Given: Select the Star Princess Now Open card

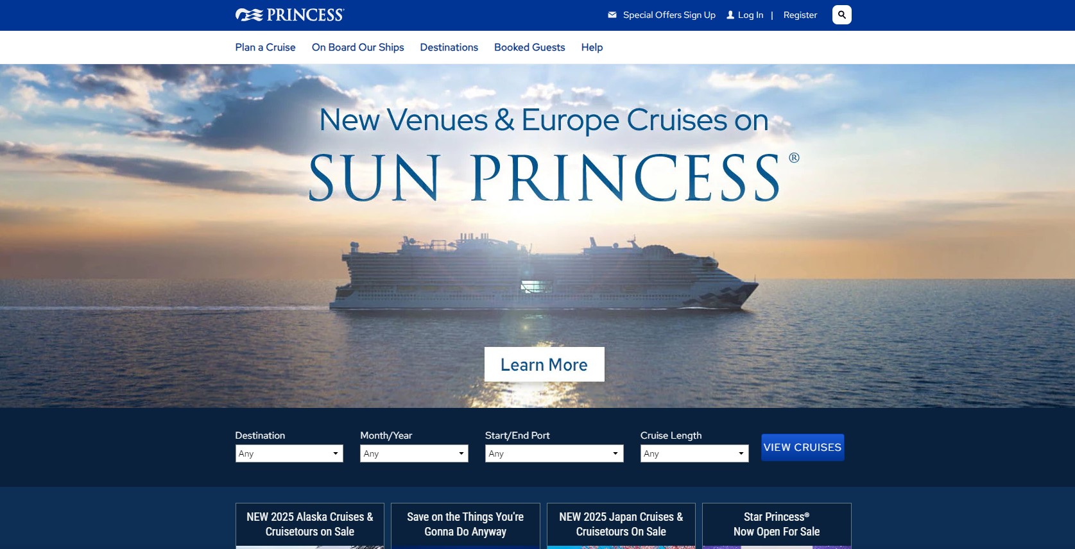Looking at the screenshot, I should pos(777,525).
